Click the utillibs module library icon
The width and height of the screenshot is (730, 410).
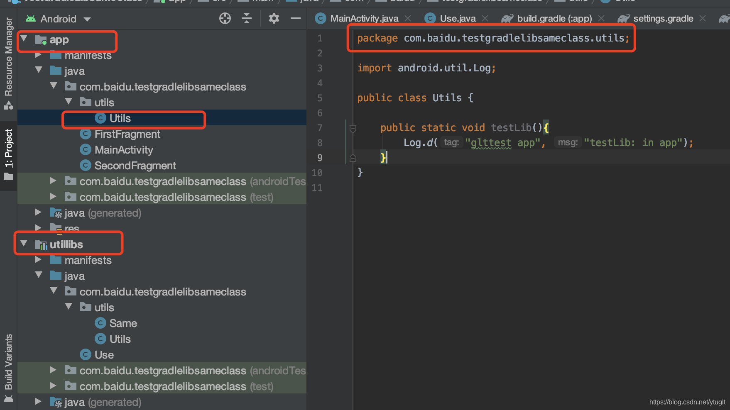click(x=41, y=245)
